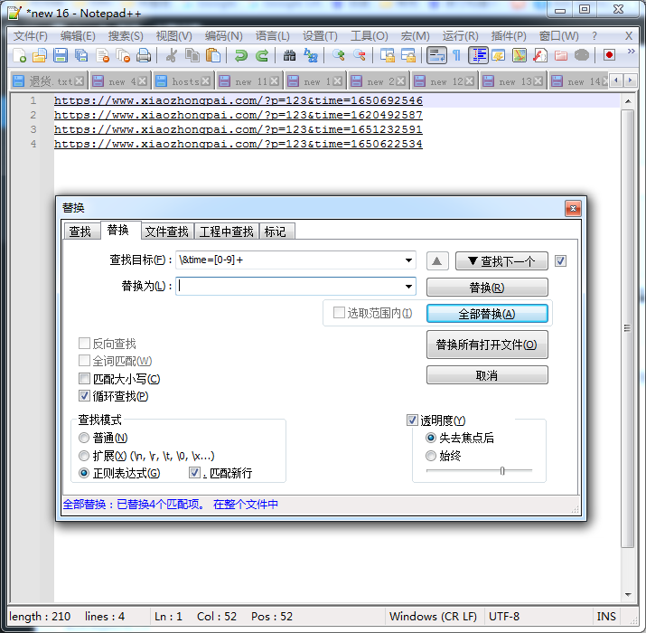Save all files toolbar icon
This screenshot has width=646, height=633.
pos(81,55)
